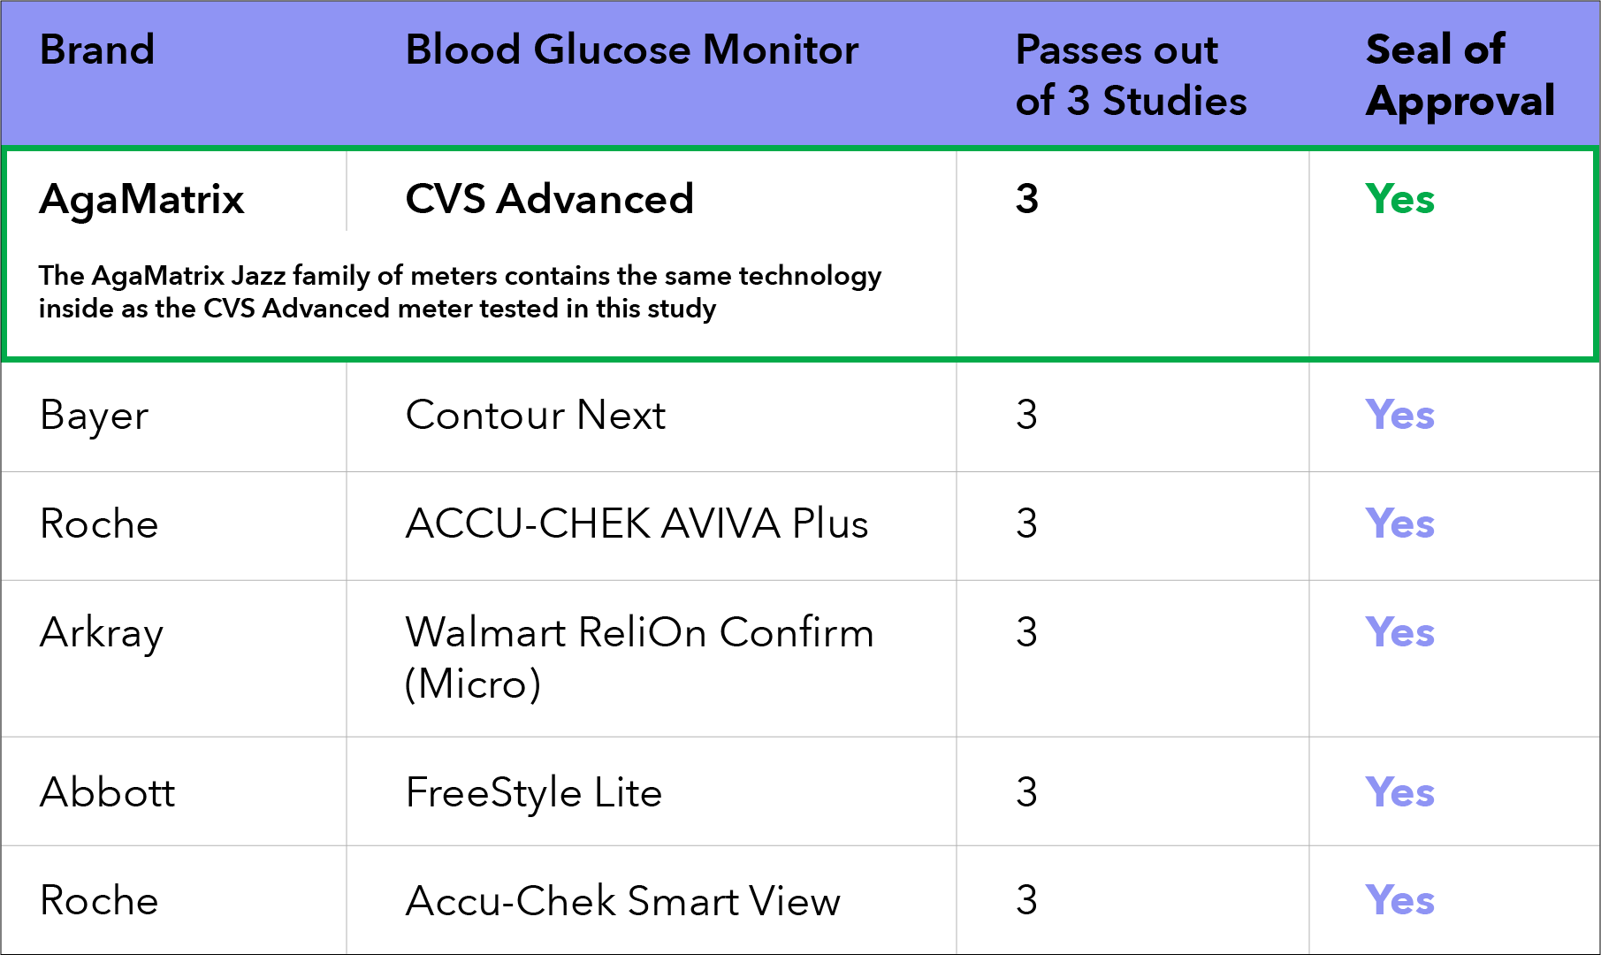
Task: Select the Contour Next monitor cell
Action: (535, 415)
